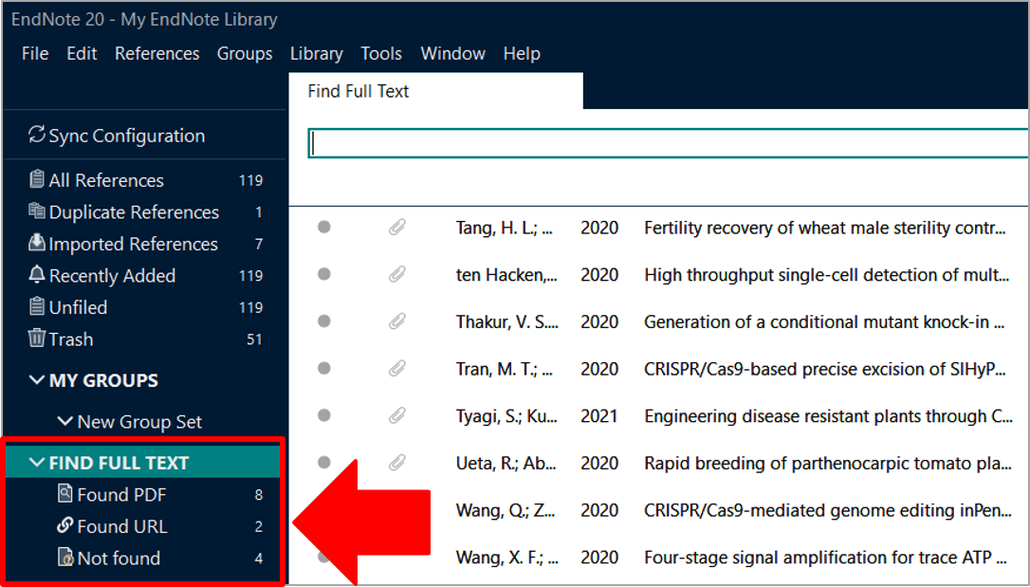Click the icon beside Duplicate References
This screenshot has height=587, width=1030.
(37, 211)
